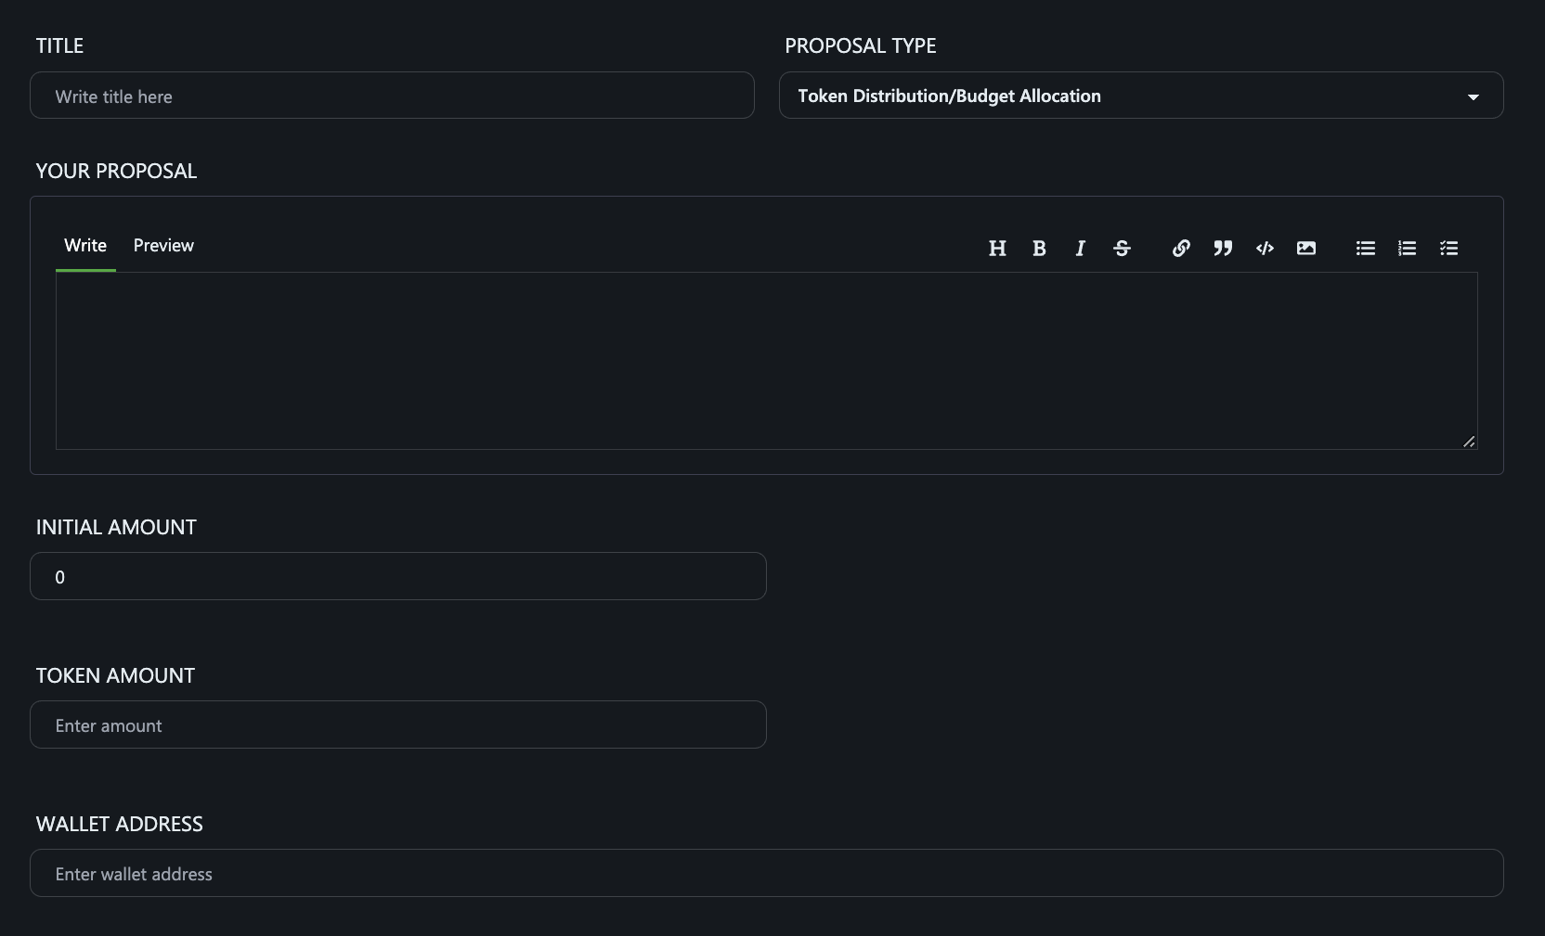Click the TITLE label

[x=59, y=45]
